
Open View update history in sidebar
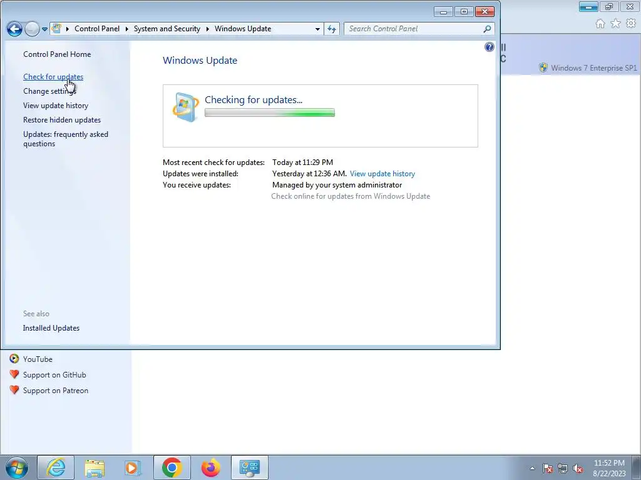[56, 105]
